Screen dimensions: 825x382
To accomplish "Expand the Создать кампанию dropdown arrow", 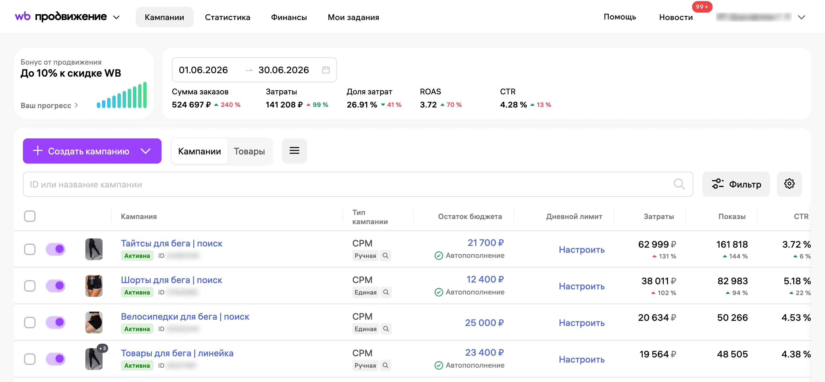I will pos(146,151).
